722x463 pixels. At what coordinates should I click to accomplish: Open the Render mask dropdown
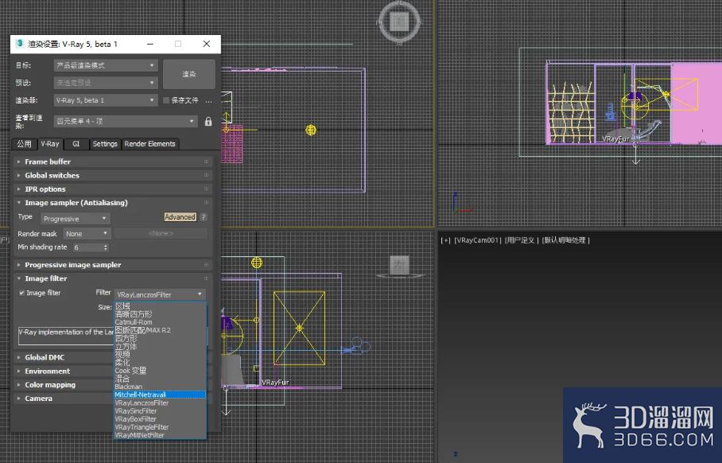(x=87, y=234)
